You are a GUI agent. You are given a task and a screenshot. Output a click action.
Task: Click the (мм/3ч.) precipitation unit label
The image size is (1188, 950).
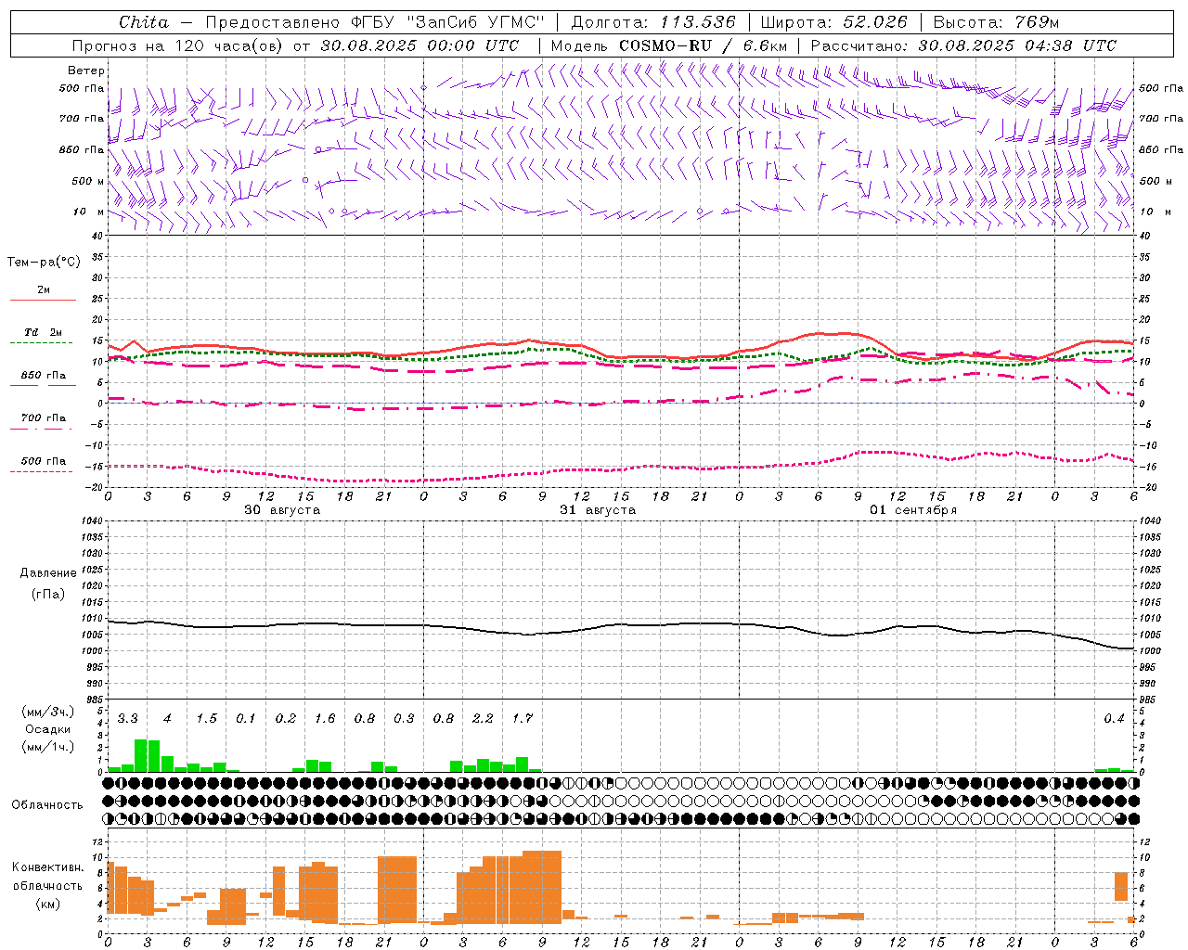tap(48, 712)
